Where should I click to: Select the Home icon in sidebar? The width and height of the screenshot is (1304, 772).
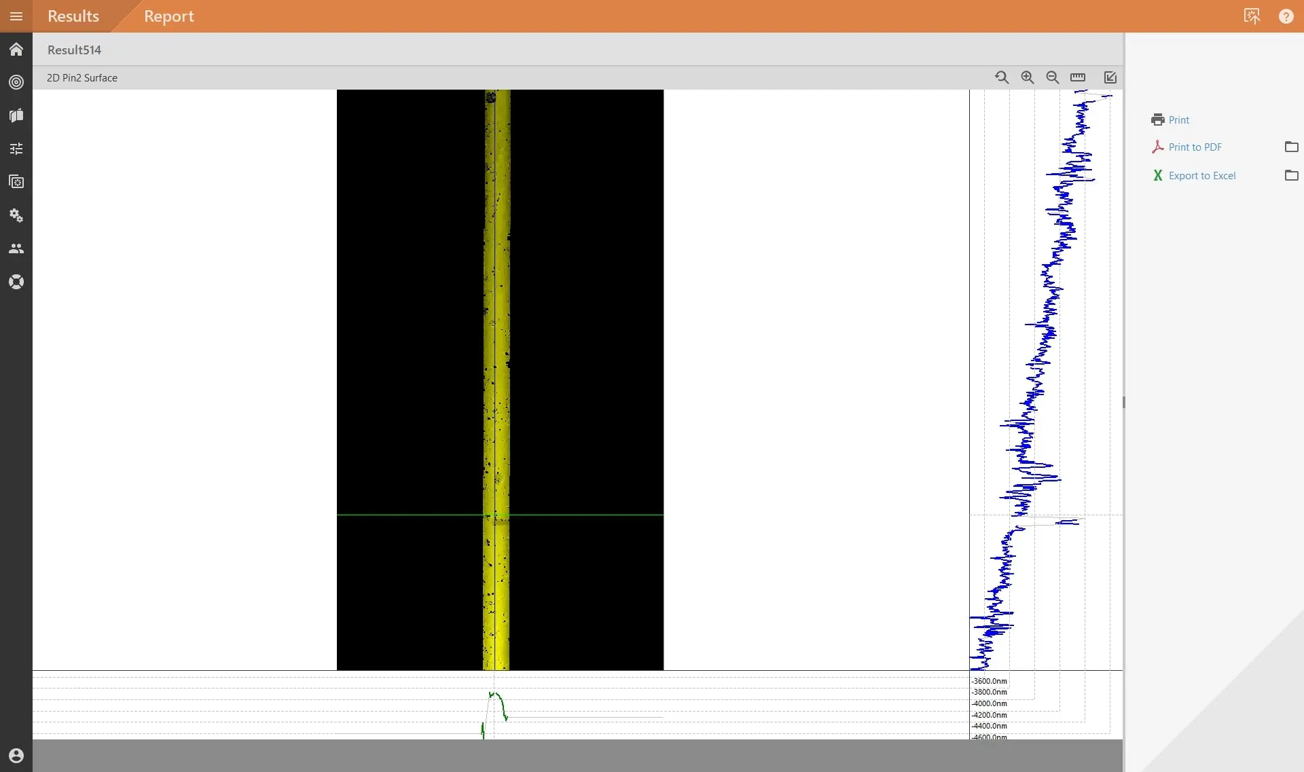click(x=16, y=49)
